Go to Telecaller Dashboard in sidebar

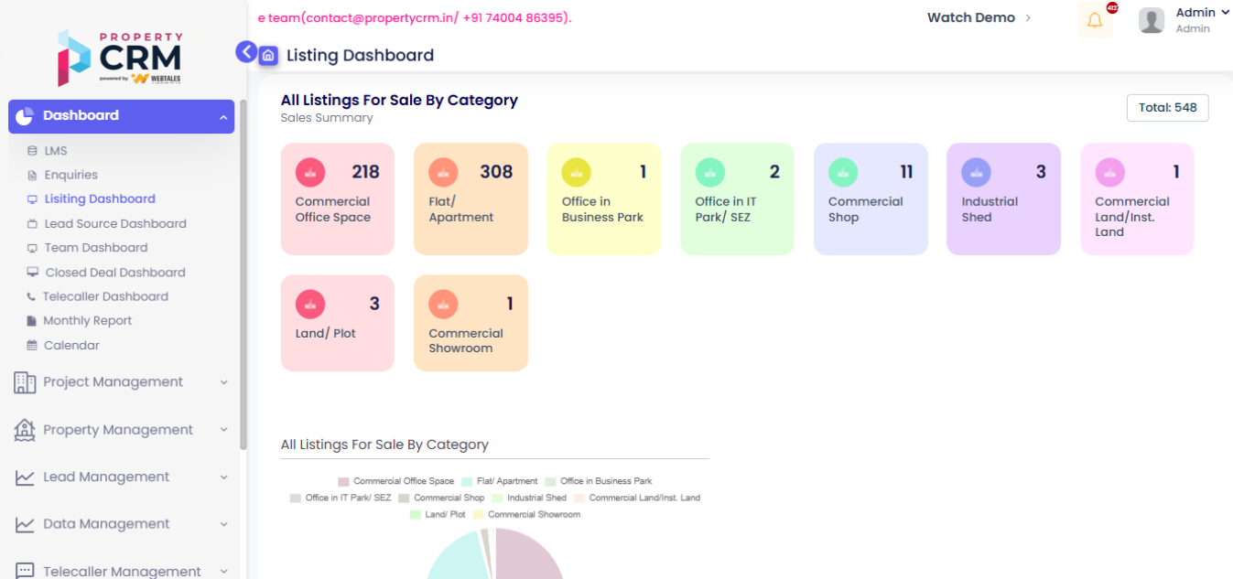105,296
